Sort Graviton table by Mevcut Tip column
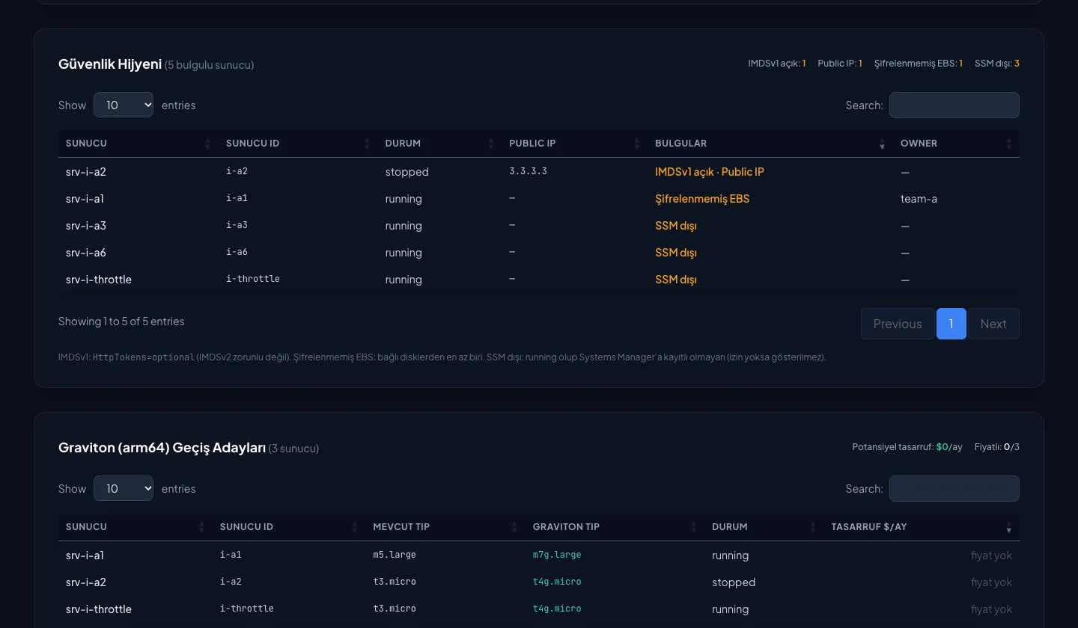 tap(445, 527)
